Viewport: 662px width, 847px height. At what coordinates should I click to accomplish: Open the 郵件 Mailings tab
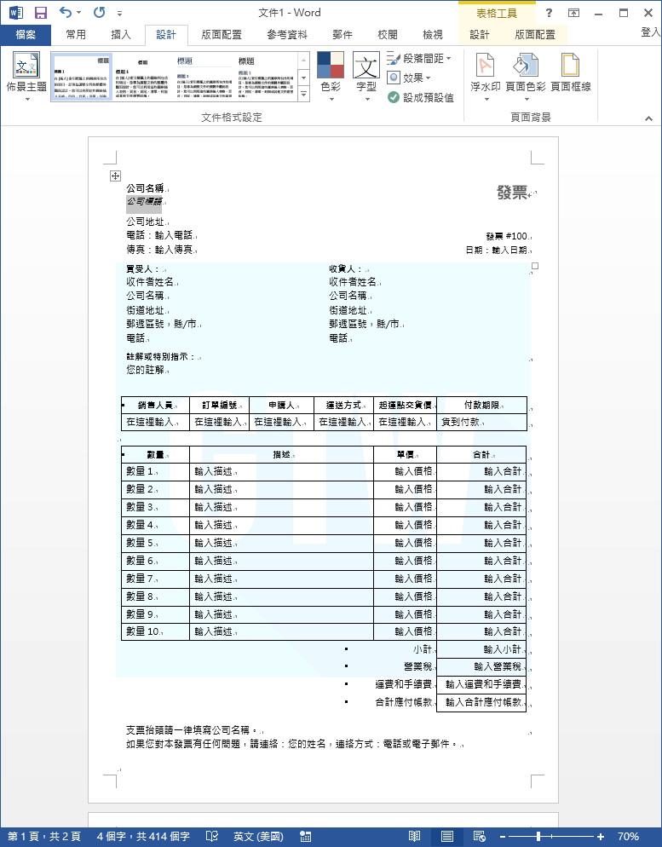point(343,35)
